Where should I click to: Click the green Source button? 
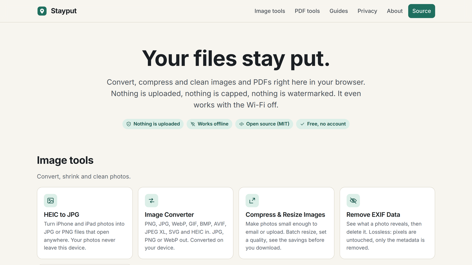422,11
